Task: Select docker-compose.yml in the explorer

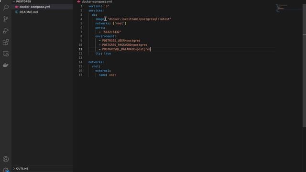Action: (34, 7)
